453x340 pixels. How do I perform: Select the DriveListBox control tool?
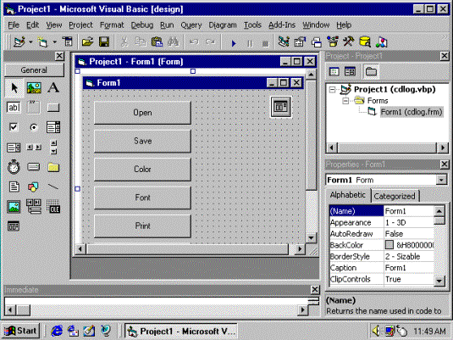click(34, 167)
